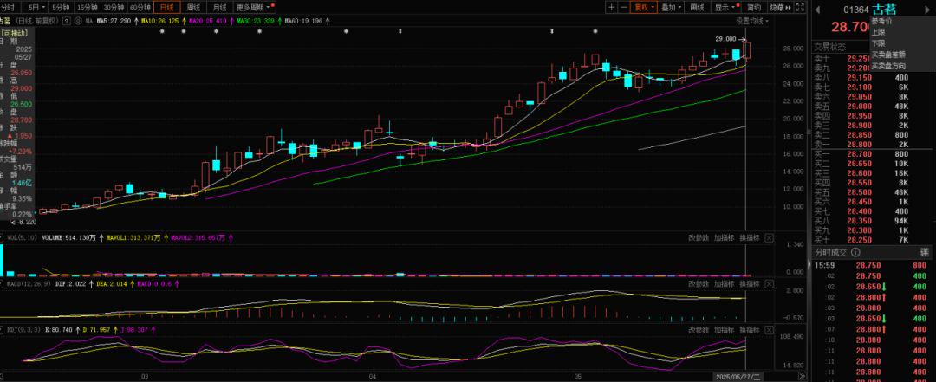The image size is (936, 382).
Task: Close the MACD indicator panel
Action: pos(769,284)
